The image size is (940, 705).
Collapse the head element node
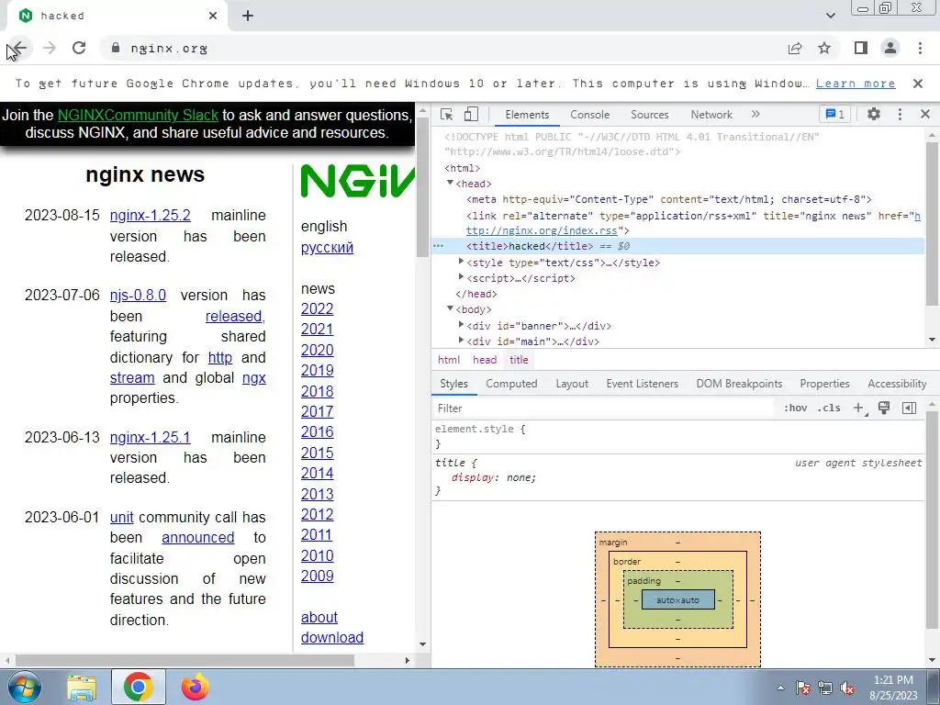pyautogui.click(x=450, y=183)
